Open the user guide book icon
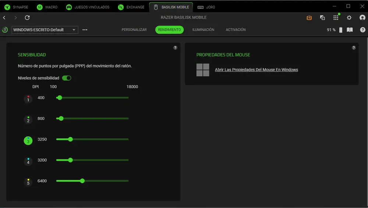This screenshot has height=208, width=368. (350, 30)
